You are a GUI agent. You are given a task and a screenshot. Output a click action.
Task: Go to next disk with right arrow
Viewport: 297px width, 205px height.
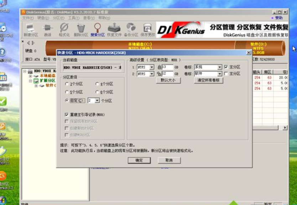pos(33,43)
